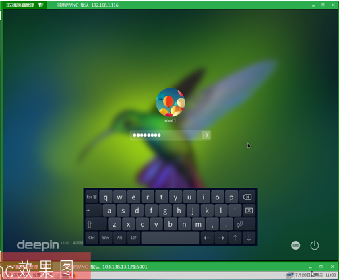This screenshot has width=339, height=280.
Task: Tap the q key on virtual keyboard
Action: (106, 197)
